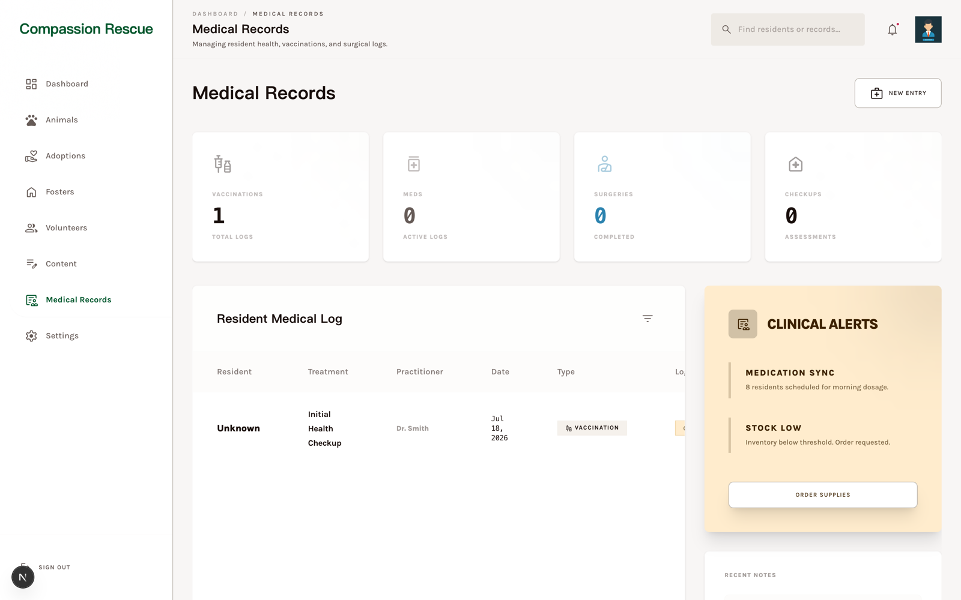Click the Vaccination type badge
Screen dimensions: 961x600
pos(592,428)
